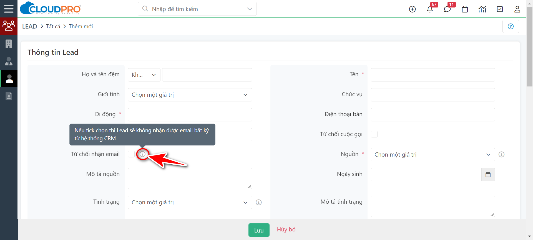This screenshot has height=240, width=533.
Task: Go to LEAD breadcrumb
Action: click(30, 26)
